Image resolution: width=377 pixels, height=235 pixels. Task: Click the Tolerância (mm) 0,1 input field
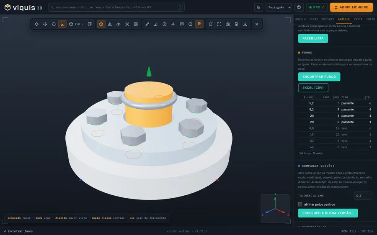point(363,196)
